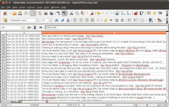Image resolution: width=169 pixels, height=107 pixels.
Task: Toggle Bold formatting
Action: click(x=57, y=20)
